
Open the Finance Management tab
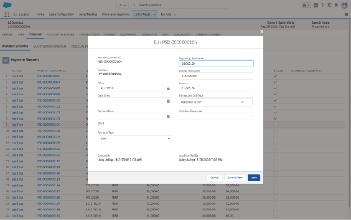[x=116, y=15]
